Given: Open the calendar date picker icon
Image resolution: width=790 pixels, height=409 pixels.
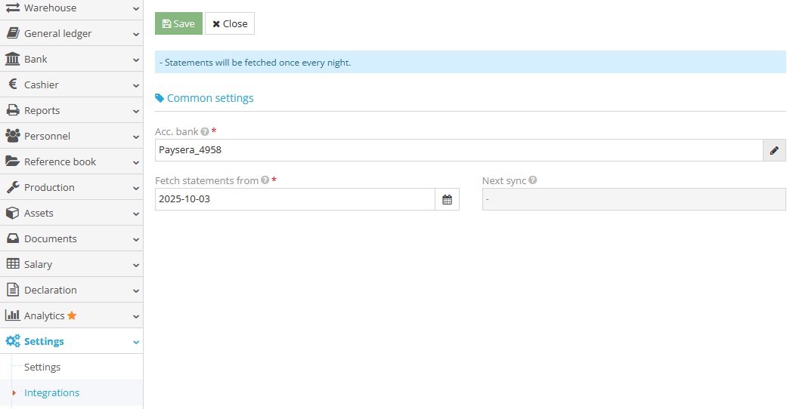Looking at the screenshot, I should pos(447,199).
